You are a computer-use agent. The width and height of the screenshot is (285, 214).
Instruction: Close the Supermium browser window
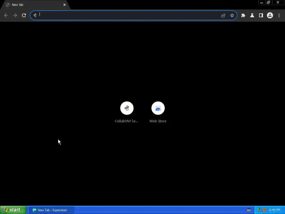pos(278,3)
